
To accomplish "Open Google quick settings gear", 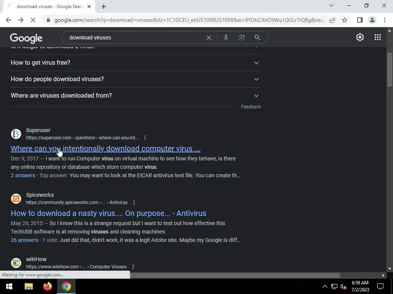I will (360, 37).
